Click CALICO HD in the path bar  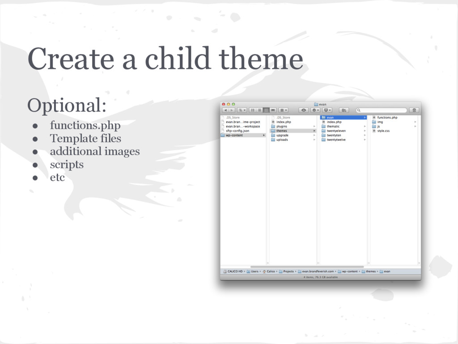click(x=233, y=271)
